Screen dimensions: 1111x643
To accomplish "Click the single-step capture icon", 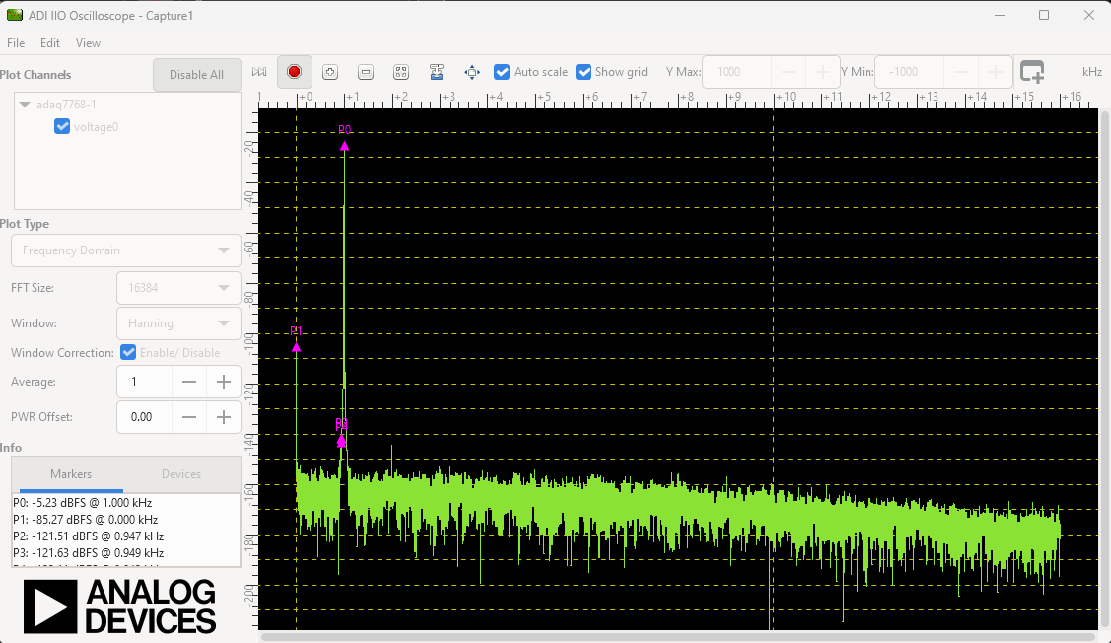I will point(259,72).
